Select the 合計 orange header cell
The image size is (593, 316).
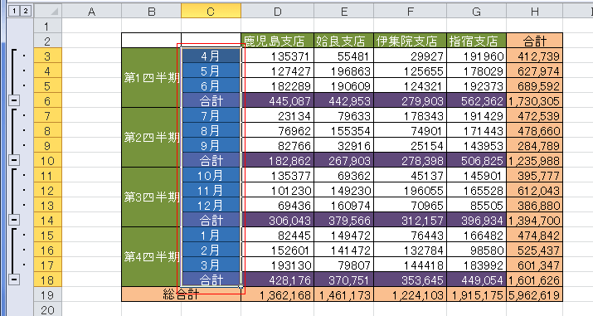[534, 41]
